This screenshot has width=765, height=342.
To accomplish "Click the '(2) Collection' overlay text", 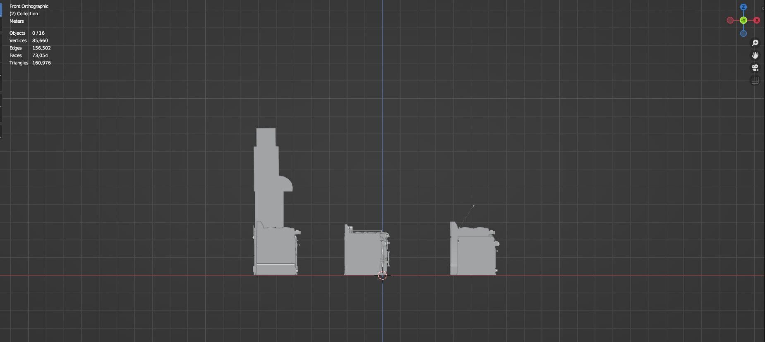I will (24, 14).
